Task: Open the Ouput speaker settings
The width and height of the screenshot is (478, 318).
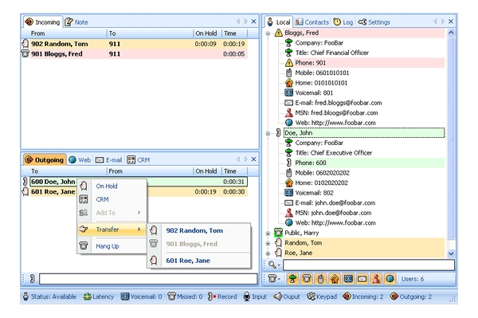Action: click(287, 296)
